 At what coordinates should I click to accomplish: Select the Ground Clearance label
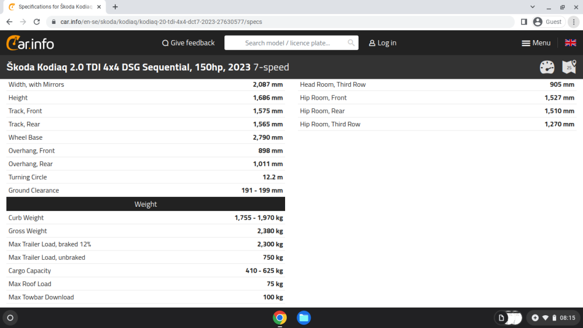(34, 191)
